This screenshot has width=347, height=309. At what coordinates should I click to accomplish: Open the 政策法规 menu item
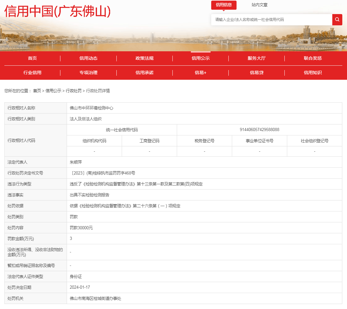coord(144,58)
